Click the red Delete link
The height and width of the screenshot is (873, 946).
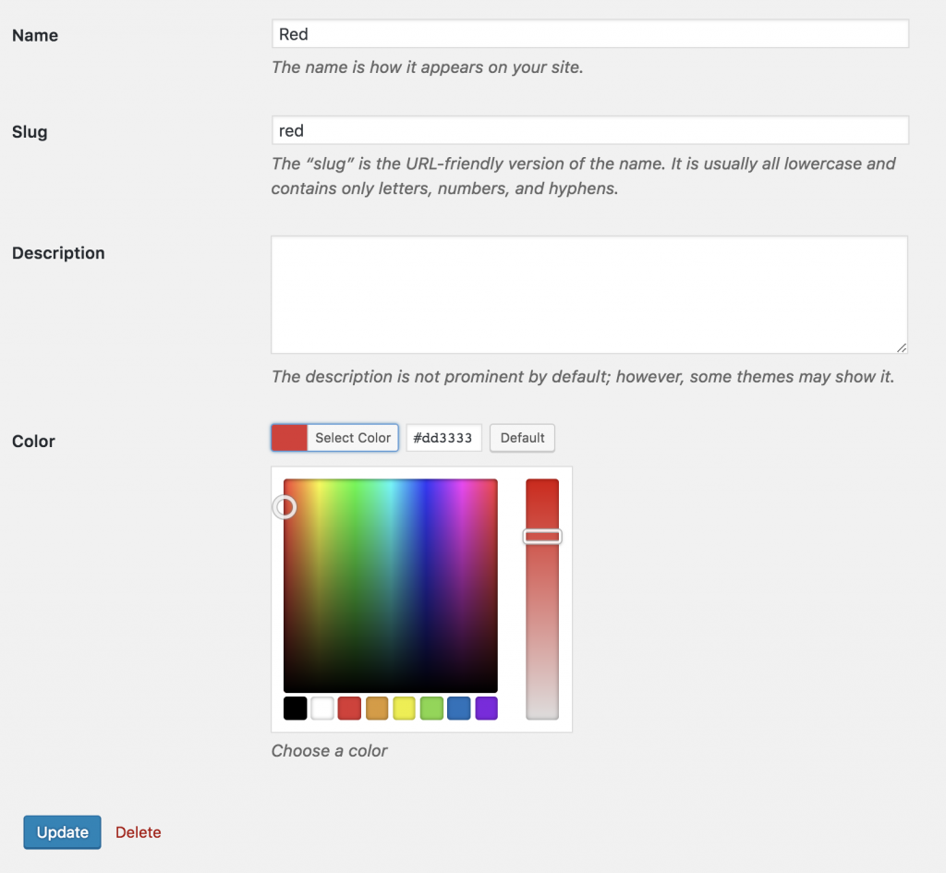139,832
